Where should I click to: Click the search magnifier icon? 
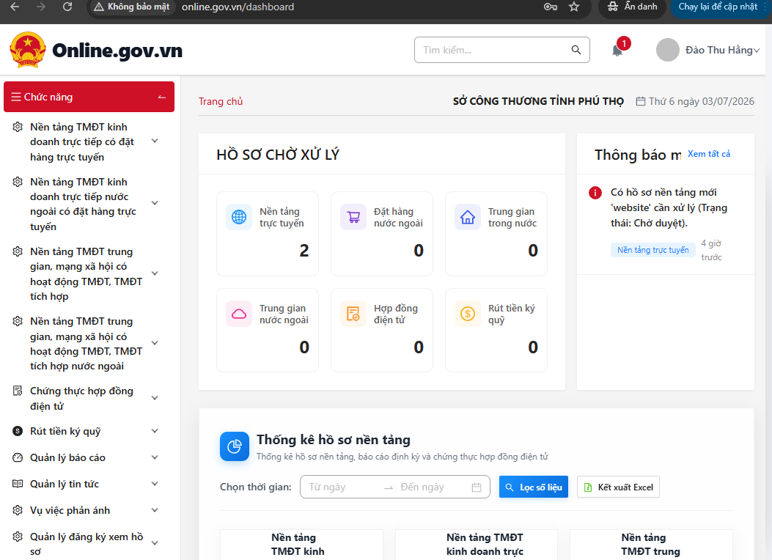[576, 50]
